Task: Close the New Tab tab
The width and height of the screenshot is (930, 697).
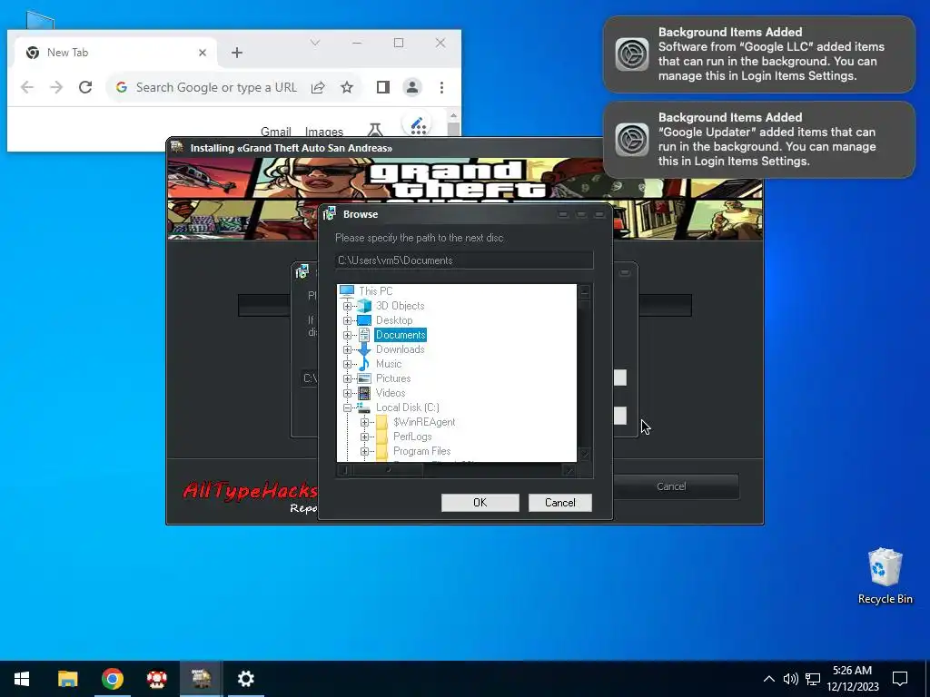Action: (x=203, y=53)
